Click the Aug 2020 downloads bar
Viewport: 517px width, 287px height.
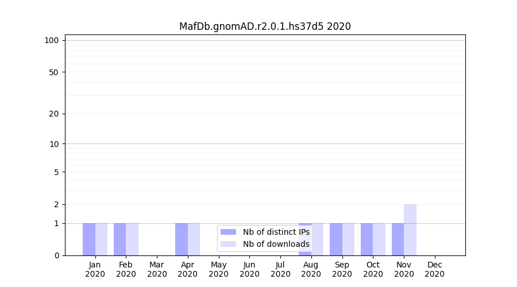pos(318,239)
